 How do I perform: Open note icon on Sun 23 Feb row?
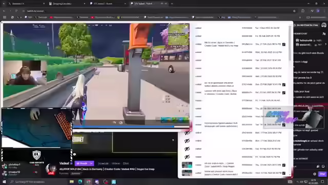[283, 84]
